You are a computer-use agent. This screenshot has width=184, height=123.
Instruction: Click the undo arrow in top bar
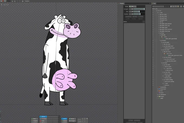point(17,1)
